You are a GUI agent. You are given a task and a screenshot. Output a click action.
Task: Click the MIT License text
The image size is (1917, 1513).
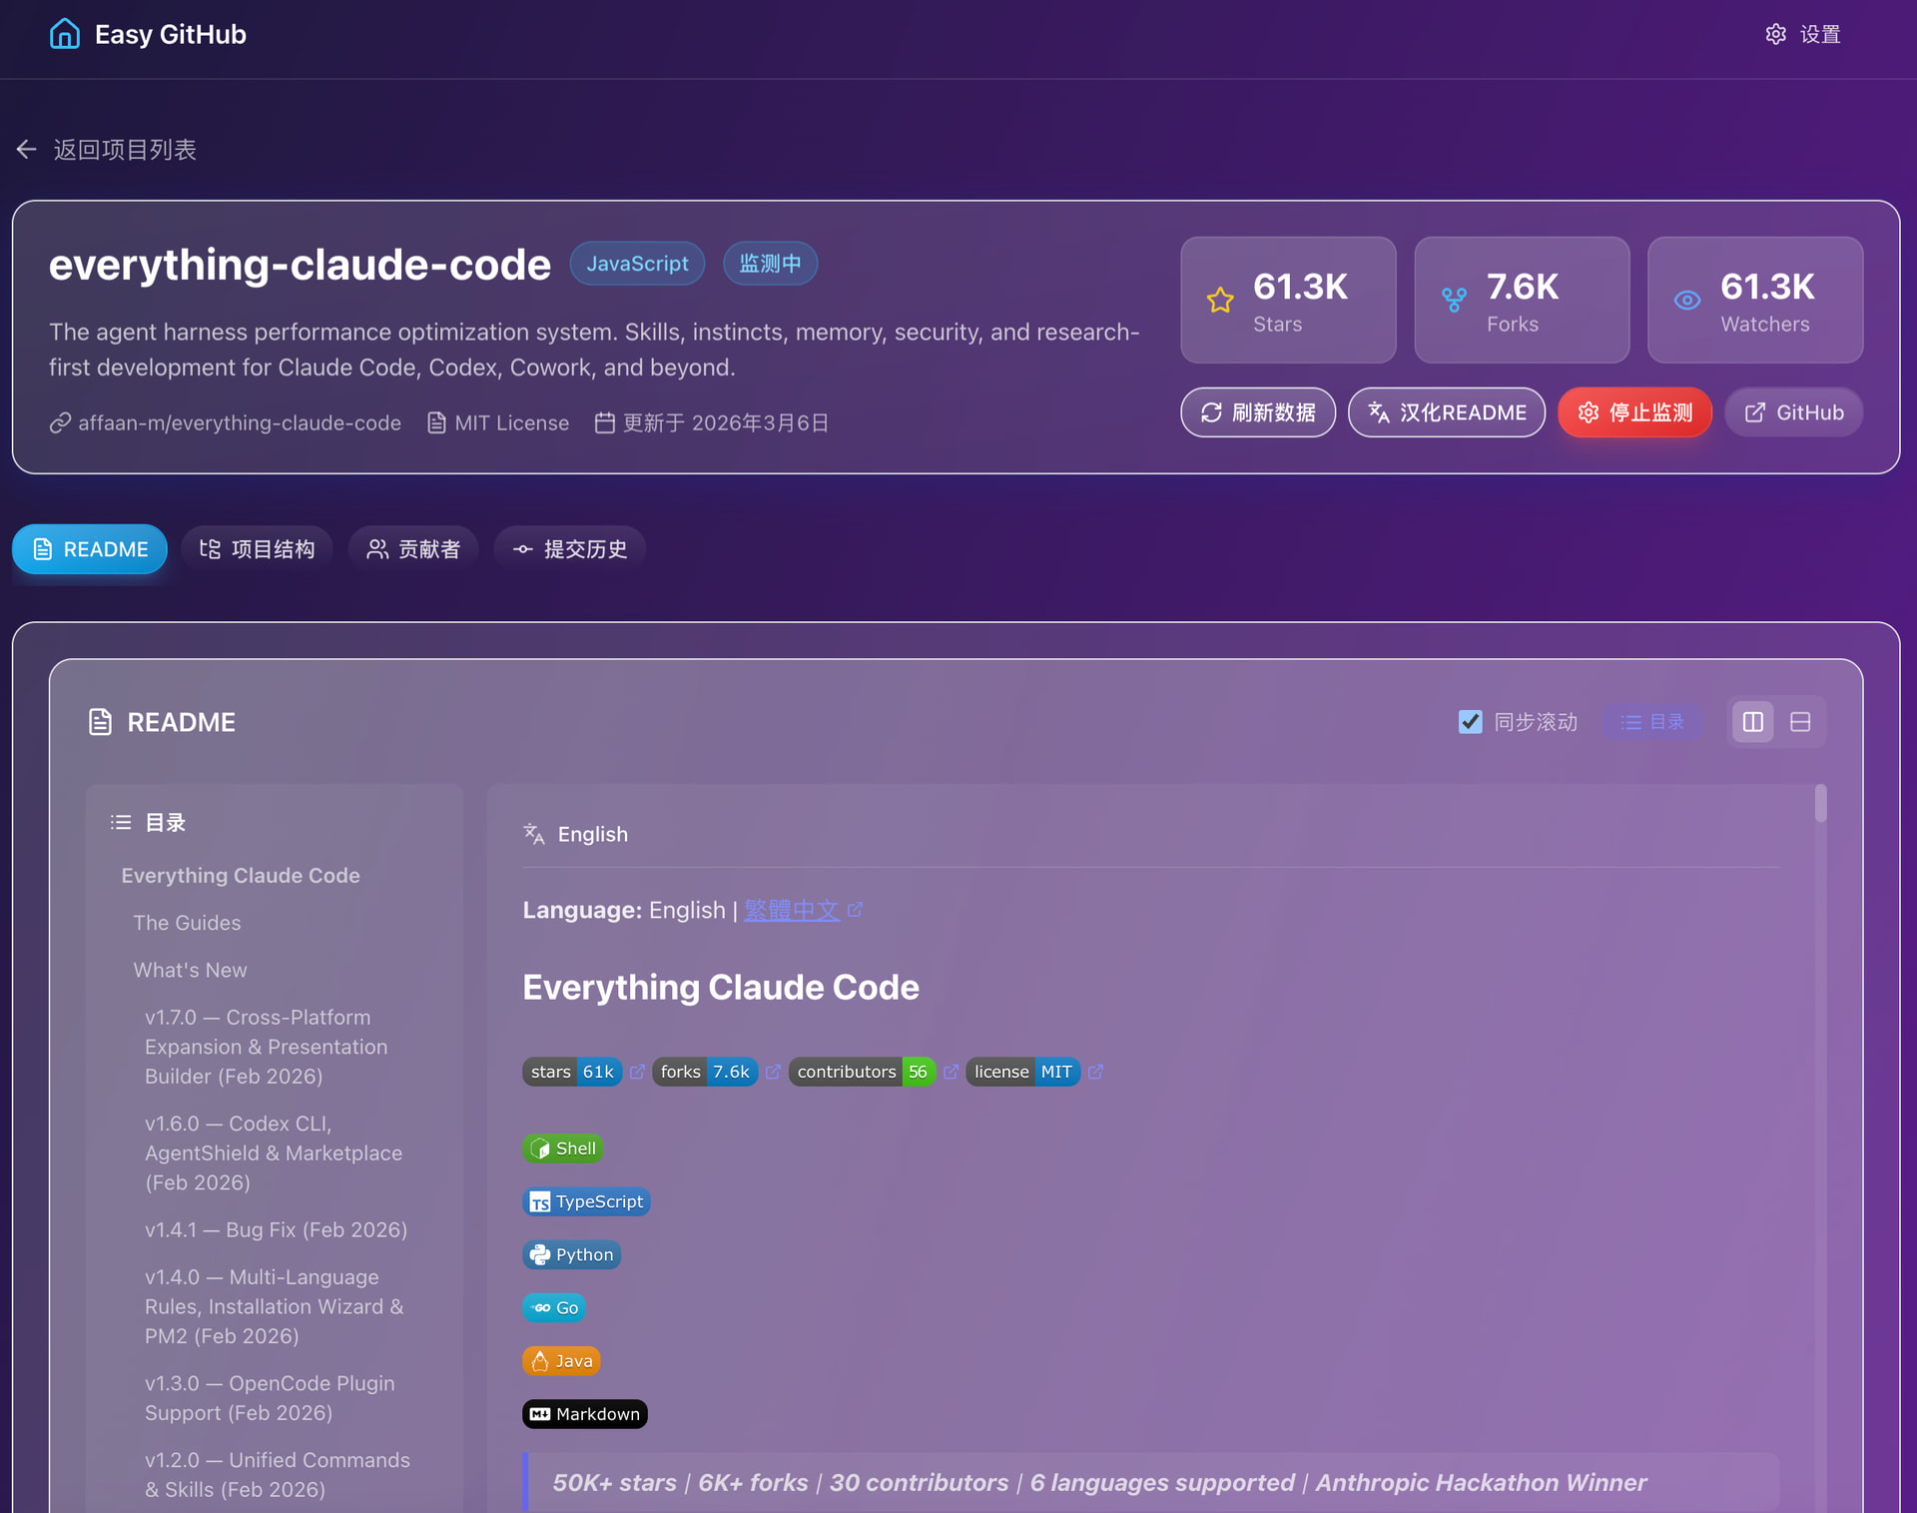pos(511,423)
